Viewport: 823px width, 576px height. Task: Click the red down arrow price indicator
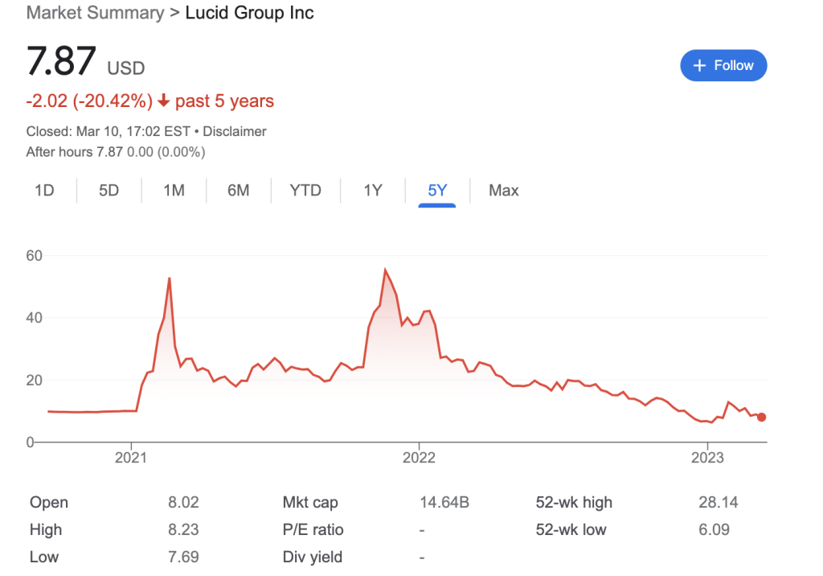coord(164,101)
